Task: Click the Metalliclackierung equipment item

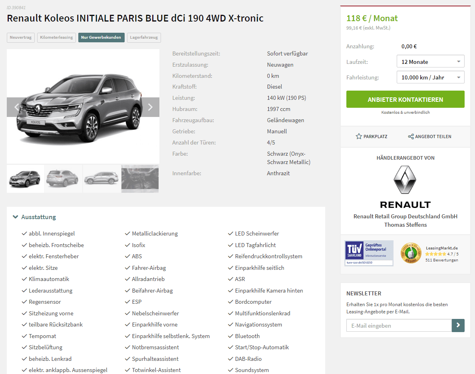Action: pyautogui.click(x=155, y=234)
